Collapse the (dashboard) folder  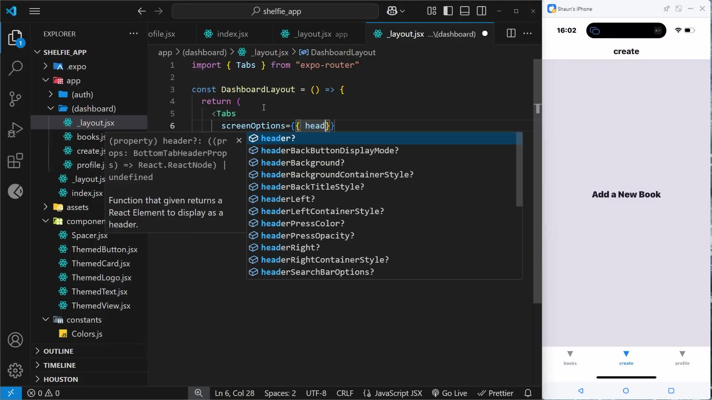[x=93, y=109]
